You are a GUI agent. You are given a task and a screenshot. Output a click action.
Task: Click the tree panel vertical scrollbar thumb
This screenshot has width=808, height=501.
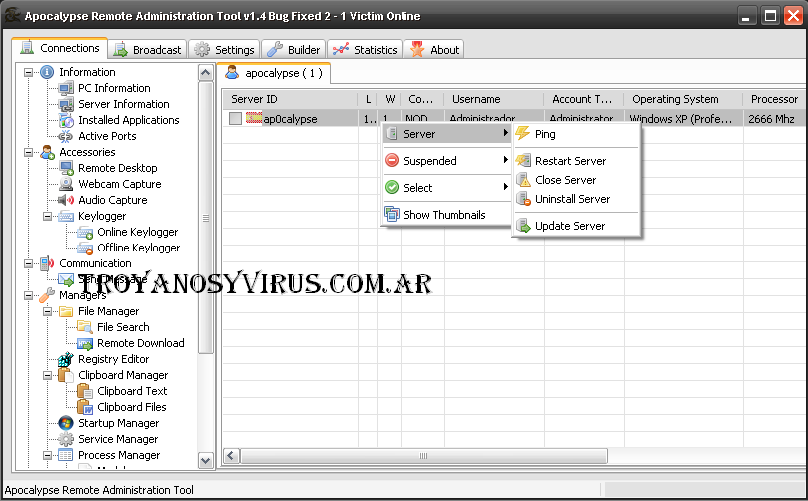coord(206,218)
